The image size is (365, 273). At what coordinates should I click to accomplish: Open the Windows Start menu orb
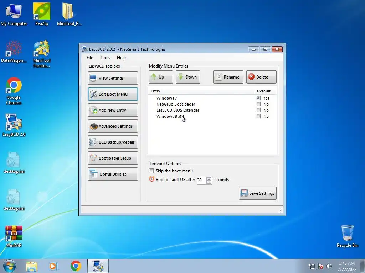pos(10,266)
